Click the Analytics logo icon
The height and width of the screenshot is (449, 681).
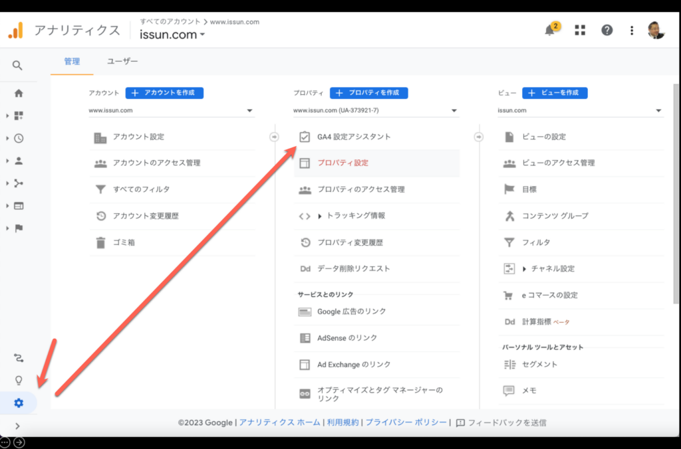click(x=16, y=31)
